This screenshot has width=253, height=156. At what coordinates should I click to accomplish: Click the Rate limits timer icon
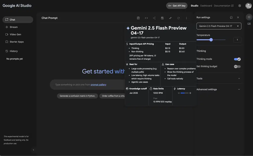click(x=151, y=88)
